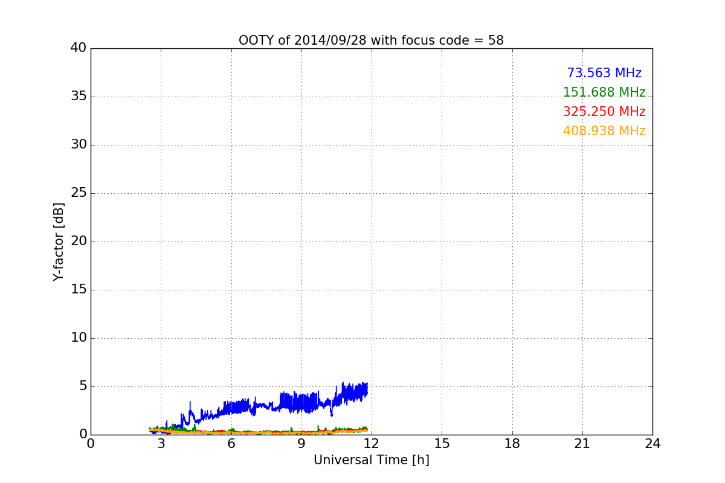Click the x-axis tick label 24
This screenshot has height=483, width=725.
[652, 444]
